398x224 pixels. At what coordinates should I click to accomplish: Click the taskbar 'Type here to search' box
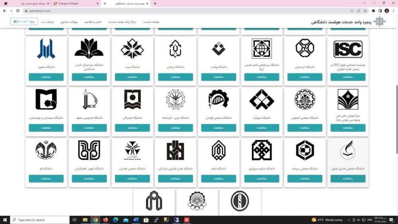(x=40, y=220)
